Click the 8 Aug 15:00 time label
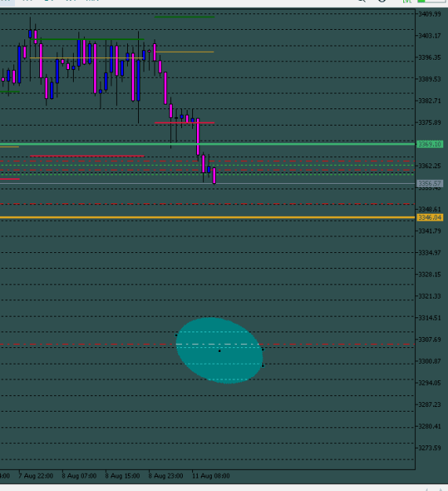Viewport: 448px width, 491px height. click(122, 476)
